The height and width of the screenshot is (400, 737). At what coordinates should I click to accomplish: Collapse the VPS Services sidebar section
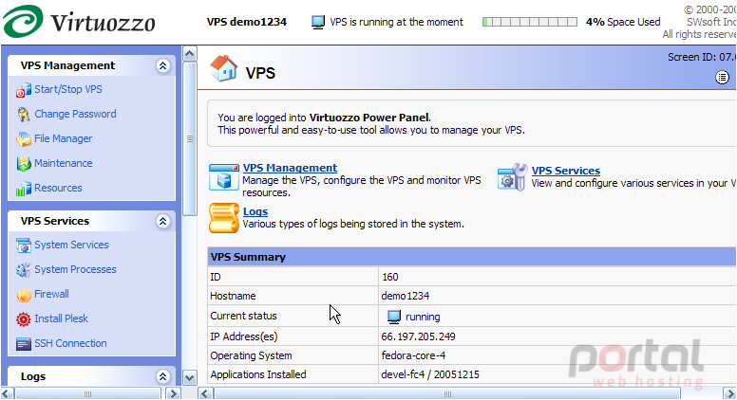[162, 221]
